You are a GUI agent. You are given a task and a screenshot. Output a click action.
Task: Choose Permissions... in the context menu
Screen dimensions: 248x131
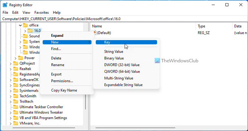click(67, 81)
